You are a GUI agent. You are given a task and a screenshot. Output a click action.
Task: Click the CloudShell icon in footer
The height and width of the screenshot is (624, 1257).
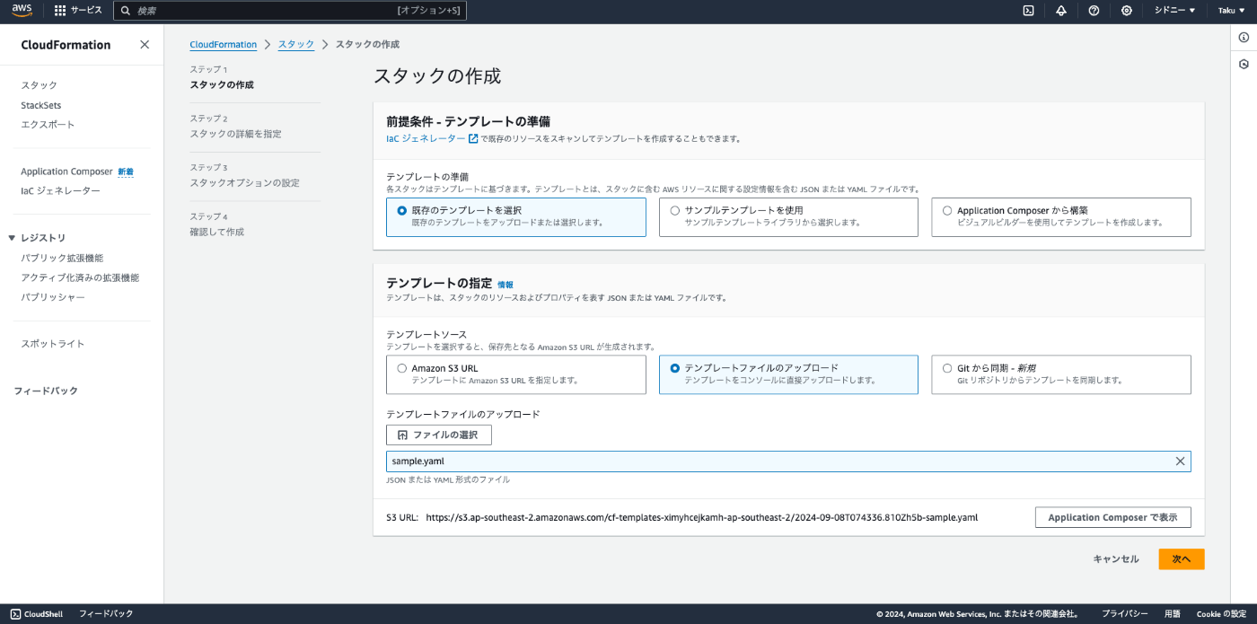[x=16, y=614]
